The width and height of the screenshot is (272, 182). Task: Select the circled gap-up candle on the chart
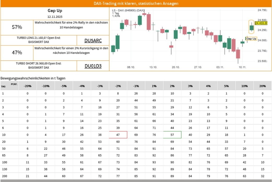251,27
